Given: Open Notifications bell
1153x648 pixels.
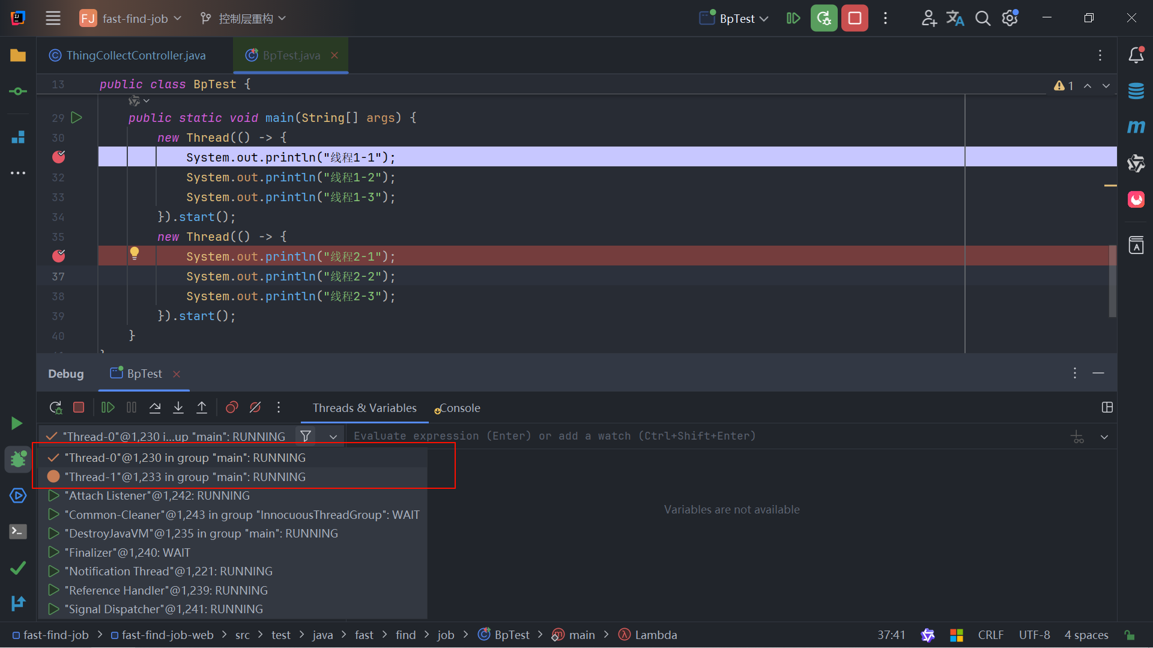Looking at the screenshot, I should (1136, 55).
